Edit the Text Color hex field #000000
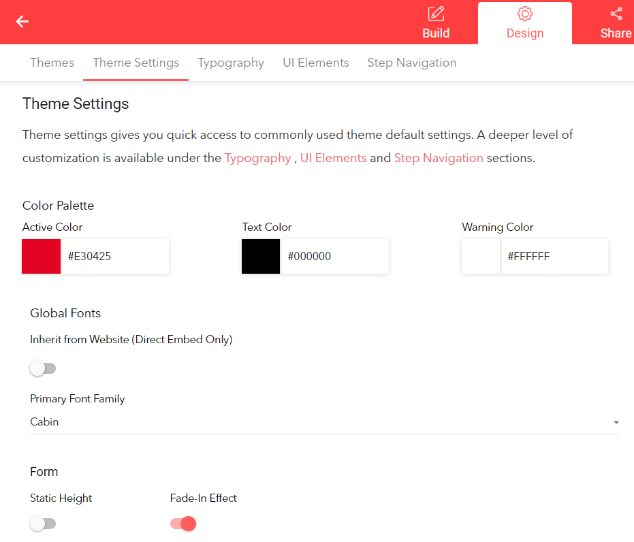The height and width of the screenshot is (542, 634). pos(335,256)
